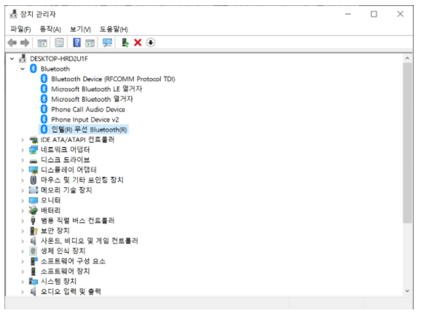This screenshot has width=421, height=316.
Task: Click the DESKTOP-HRD2U1F computer icon
Action: coord(23,58)
